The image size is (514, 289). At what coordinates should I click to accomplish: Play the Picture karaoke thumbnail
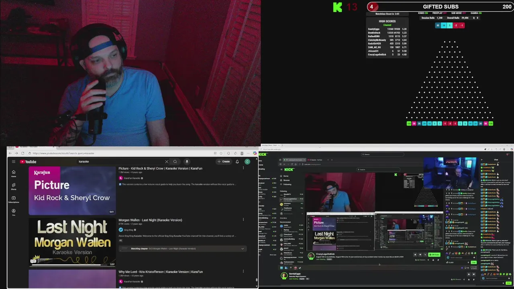(72, 191)
